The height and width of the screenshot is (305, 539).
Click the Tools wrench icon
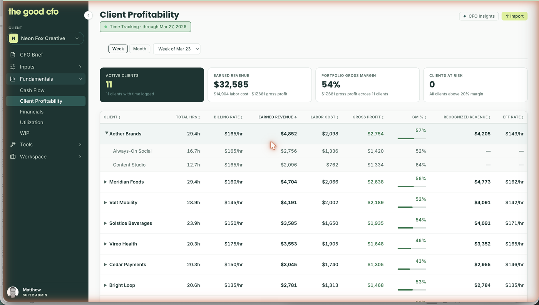click(x=13, y=145)
